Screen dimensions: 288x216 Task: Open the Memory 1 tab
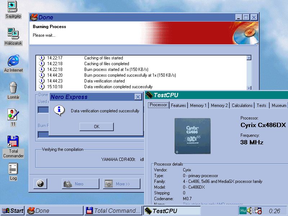tap(198, 105)
